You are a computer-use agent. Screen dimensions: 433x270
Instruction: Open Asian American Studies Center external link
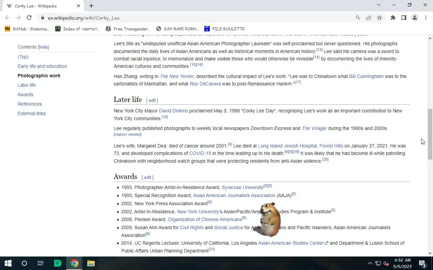click(x=293, y=243)
